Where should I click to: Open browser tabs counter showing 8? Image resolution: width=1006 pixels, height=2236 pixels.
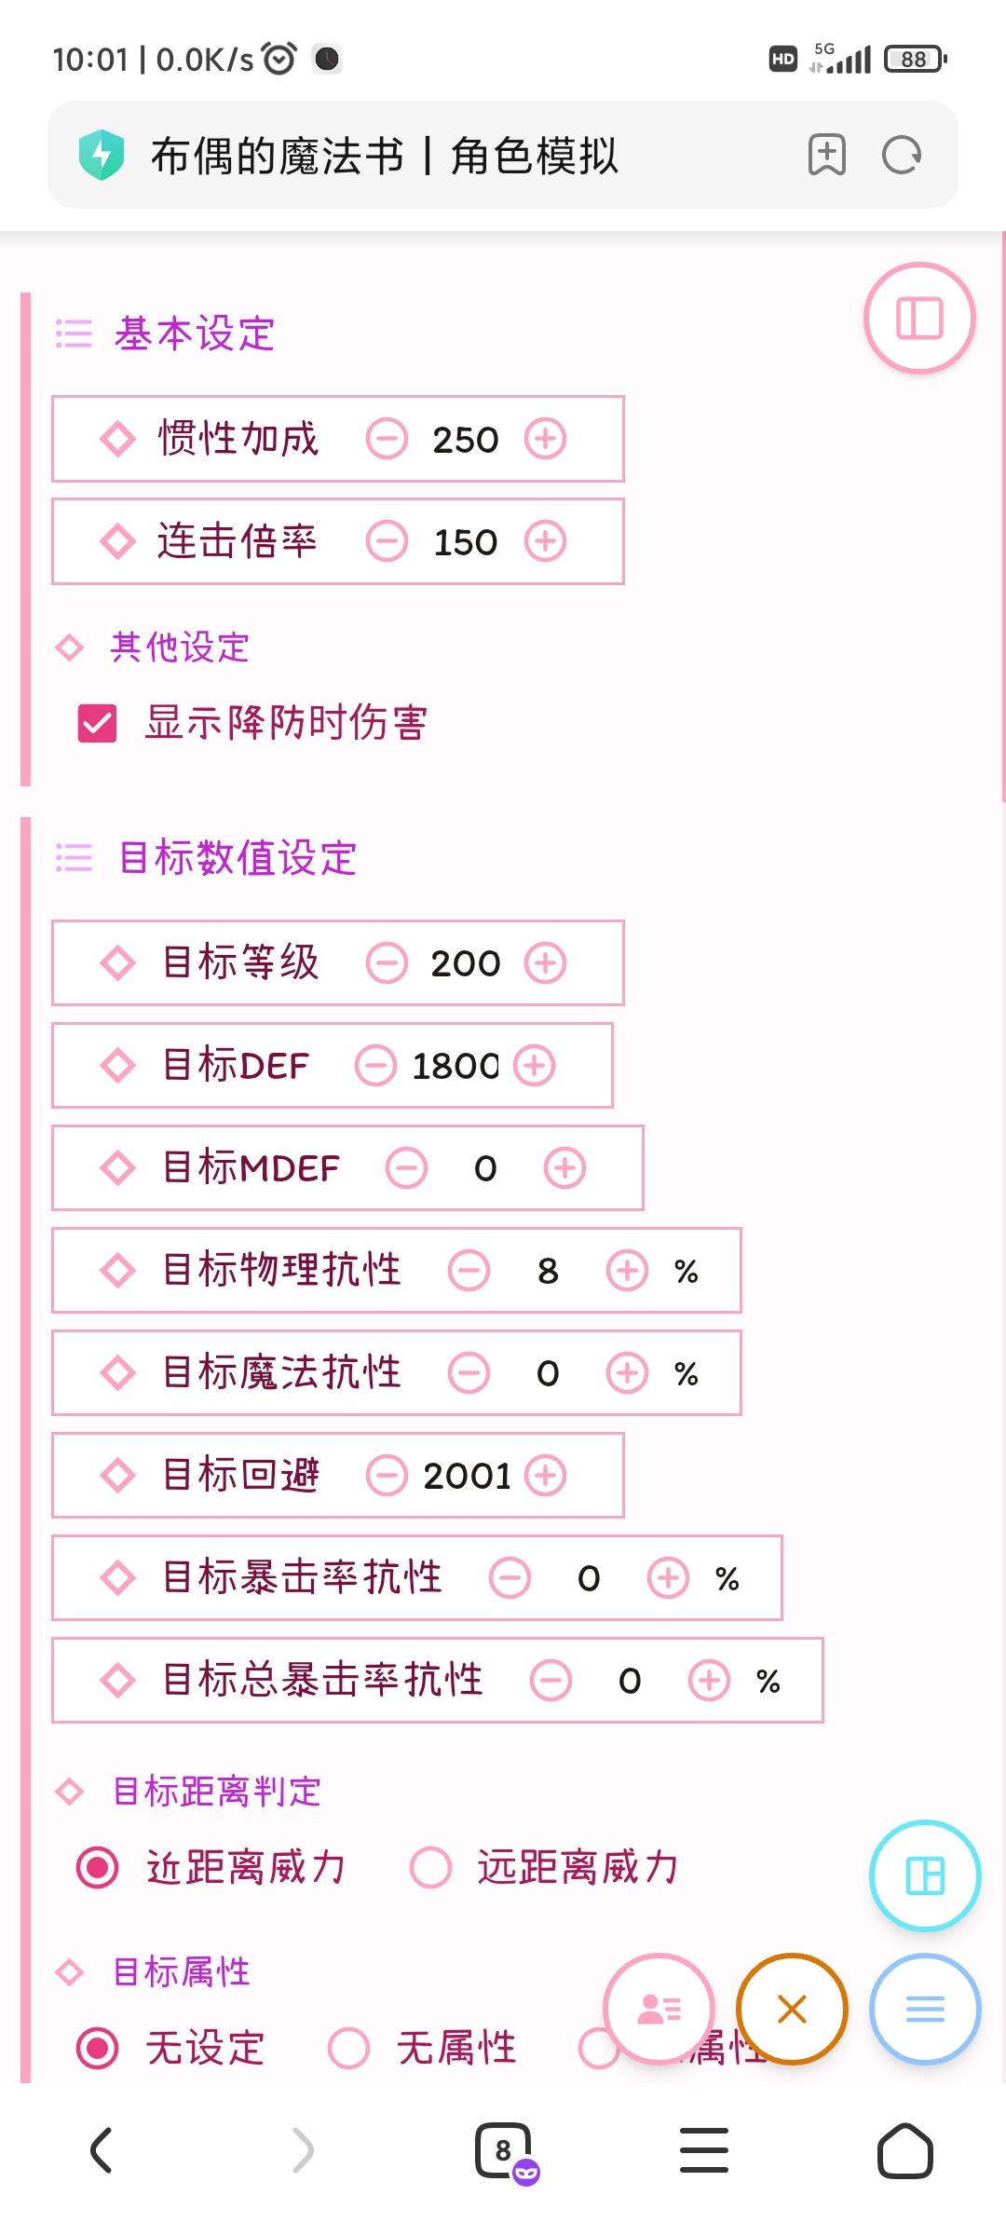[505, 2151]
